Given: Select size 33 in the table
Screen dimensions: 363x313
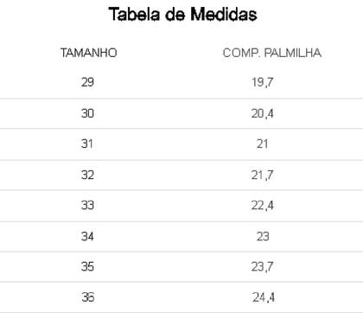Looking at the screenshot, I should (x=87, y=206).
